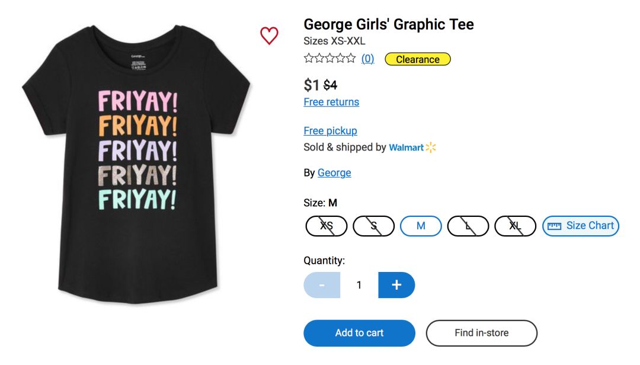This screenshot has height=365, width=640.
Task: Increase quantity with plus button
Action: click(x=396, y=285)
